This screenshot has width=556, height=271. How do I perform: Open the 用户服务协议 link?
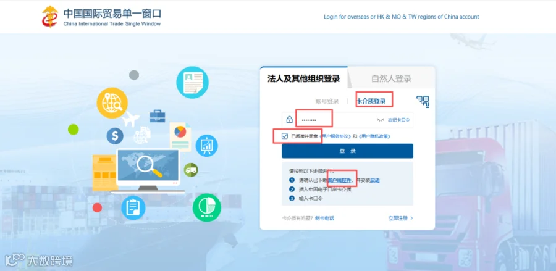(335, 136)
